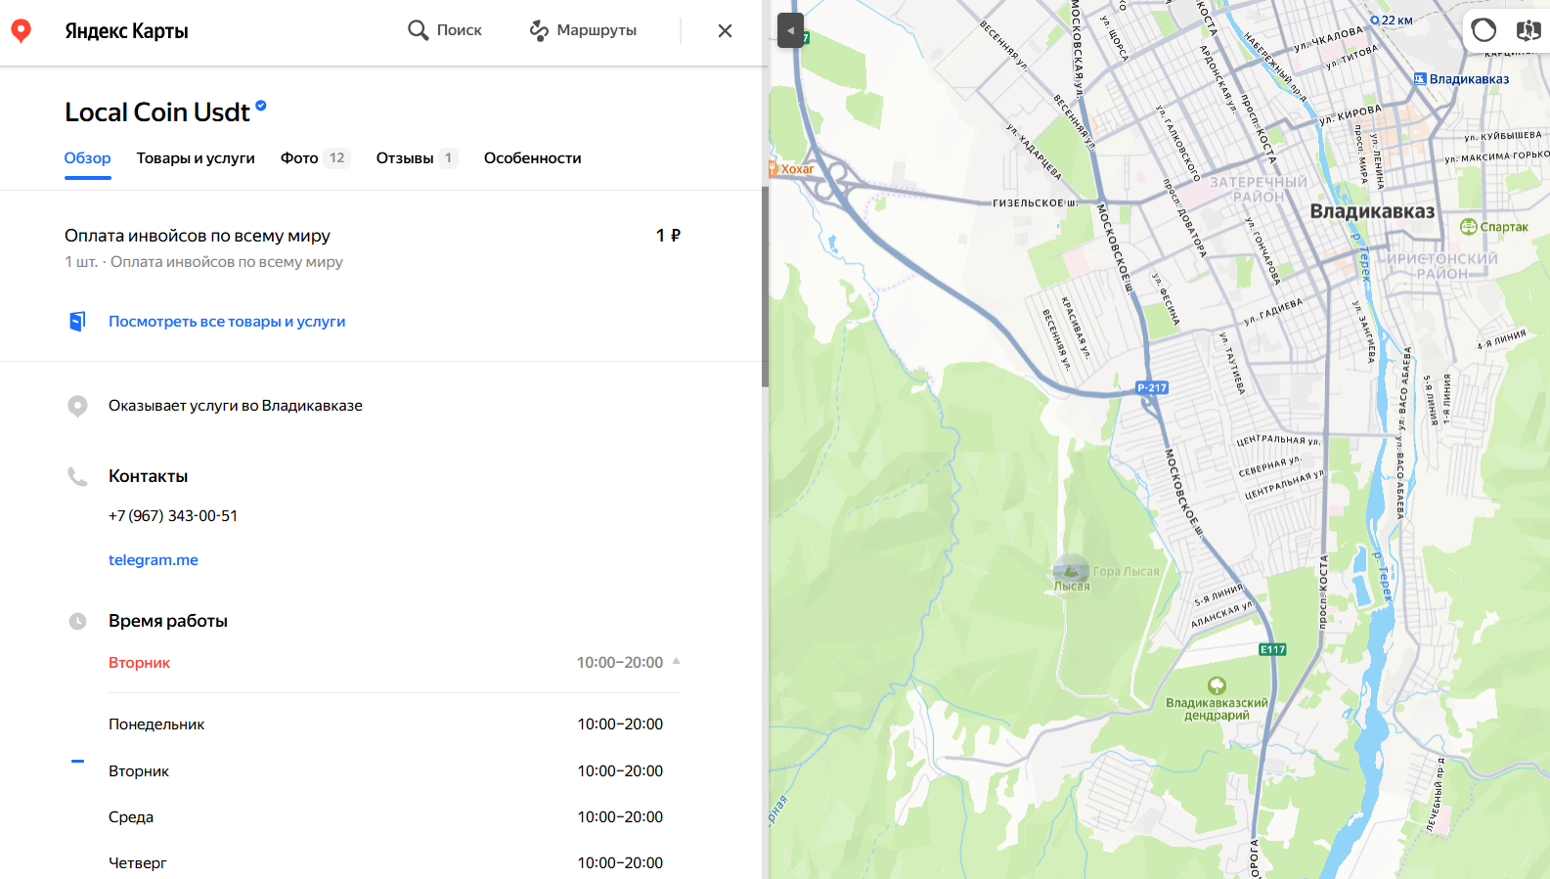This screenshot has height=879, width=1550.
Task: Click the grey location pin icon
Action: pyautogui.click(x=77, y=406)
